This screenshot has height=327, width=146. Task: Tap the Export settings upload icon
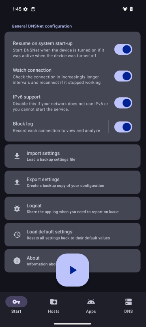pyautogui.click(x=17, y=182)
